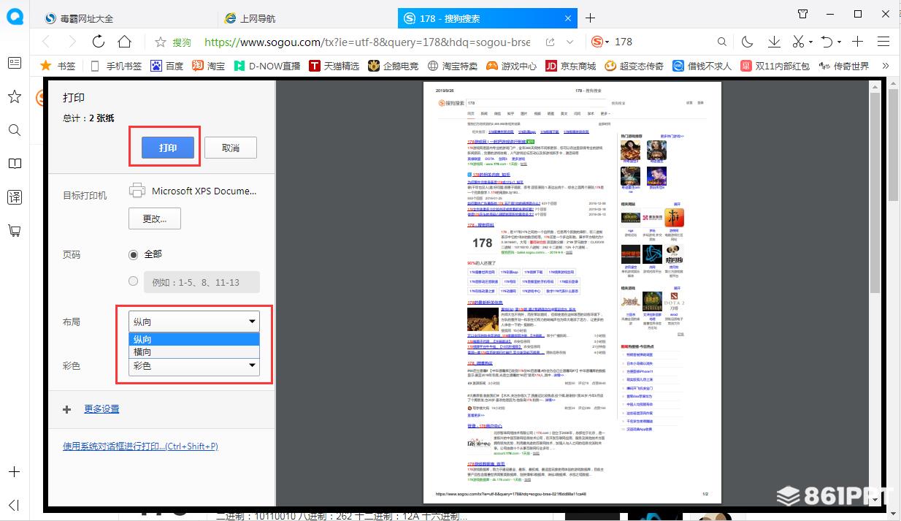Click the browser forward arrow

(72, 42)
